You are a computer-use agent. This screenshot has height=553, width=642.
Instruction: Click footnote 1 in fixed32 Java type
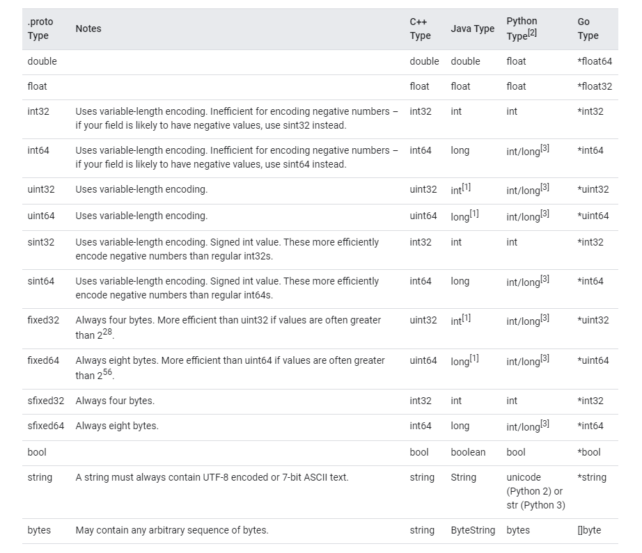click(467, 317)
